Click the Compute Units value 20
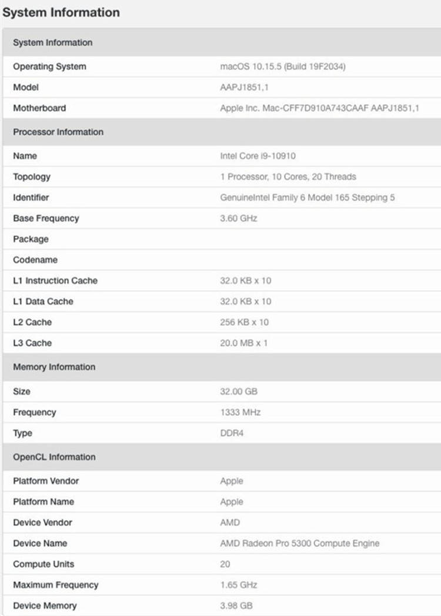 click(225, 564)
